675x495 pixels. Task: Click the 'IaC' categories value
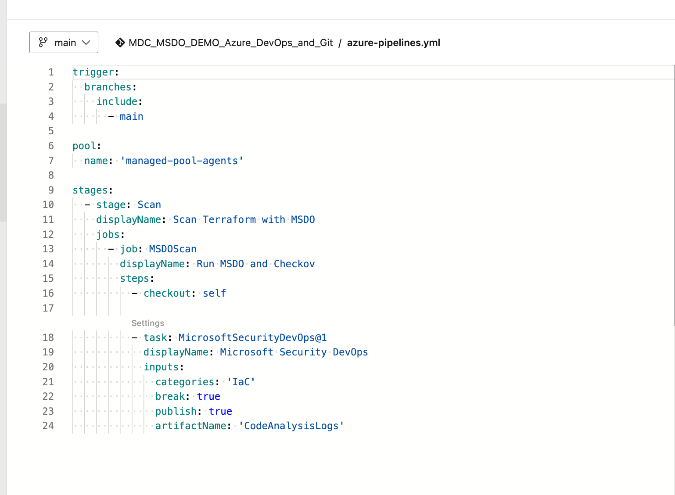(241, 382)
